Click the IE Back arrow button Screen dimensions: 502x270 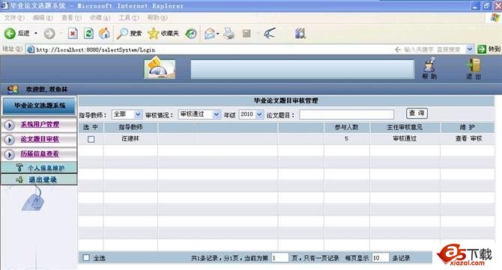coord(10,33)
